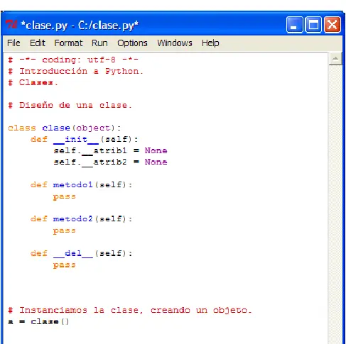Click 'pass' under metodo1
346x344 pixels.
coord(65,196)
